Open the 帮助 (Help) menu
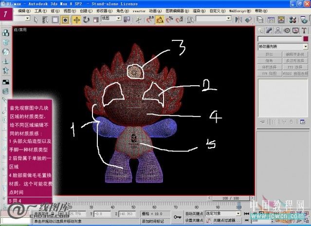This screenshot has width=311, height=226. [x=261, y=11]
